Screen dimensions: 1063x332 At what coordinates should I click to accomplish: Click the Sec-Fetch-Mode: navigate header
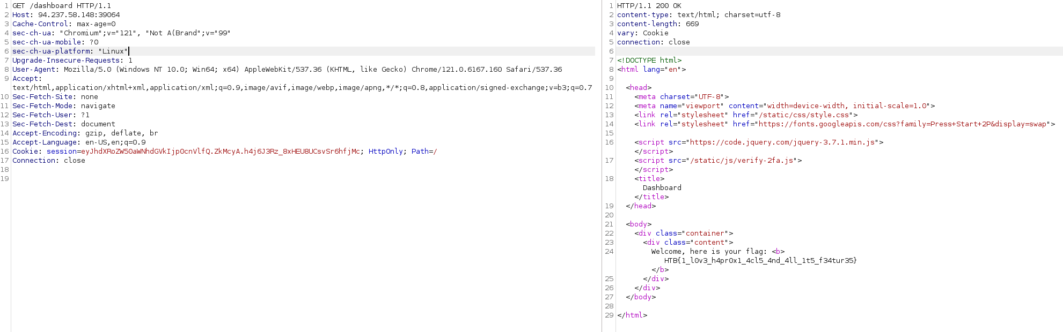[x=64, y=106]
